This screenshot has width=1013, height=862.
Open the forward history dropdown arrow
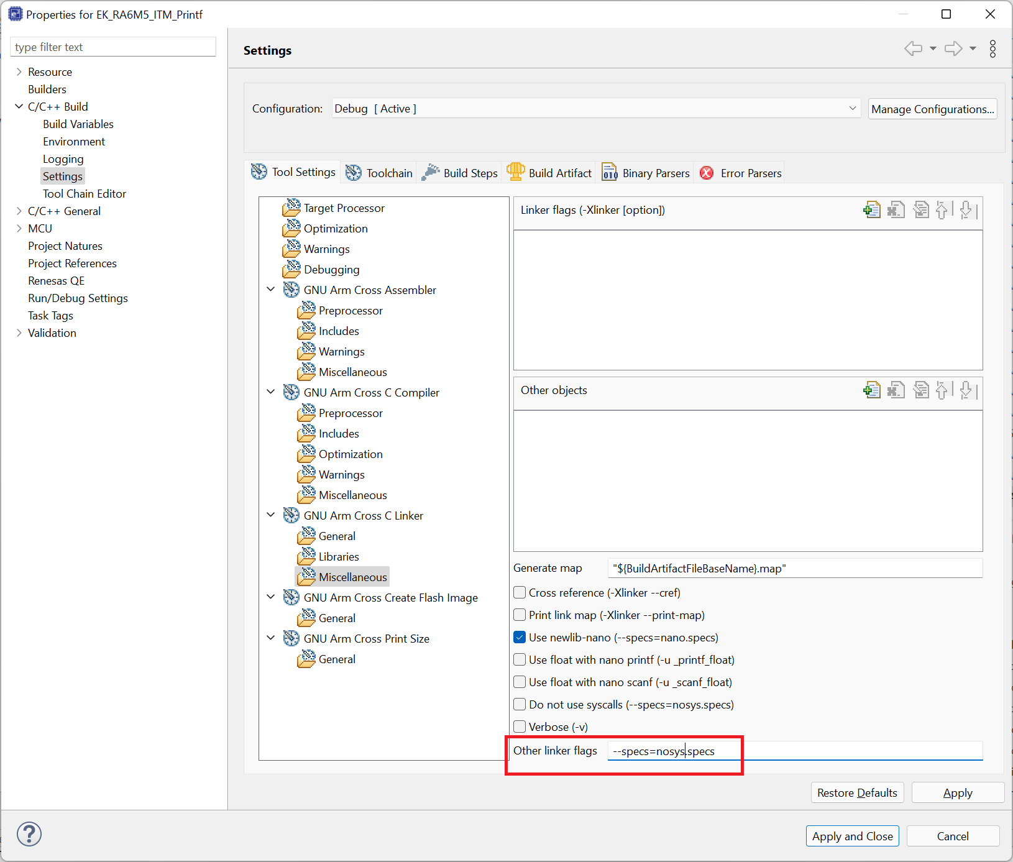(x=973, y=48)
